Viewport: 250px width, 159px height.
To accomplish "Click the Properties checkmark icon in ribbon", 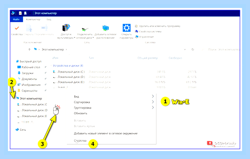I will 17,28.
